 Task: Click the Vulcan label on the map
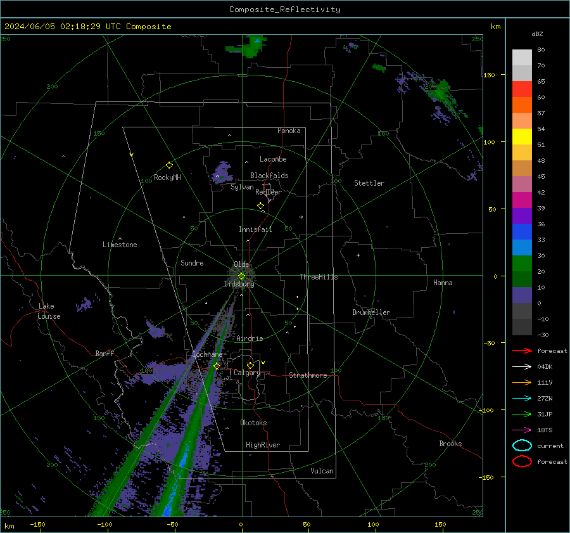pos(322,471)
